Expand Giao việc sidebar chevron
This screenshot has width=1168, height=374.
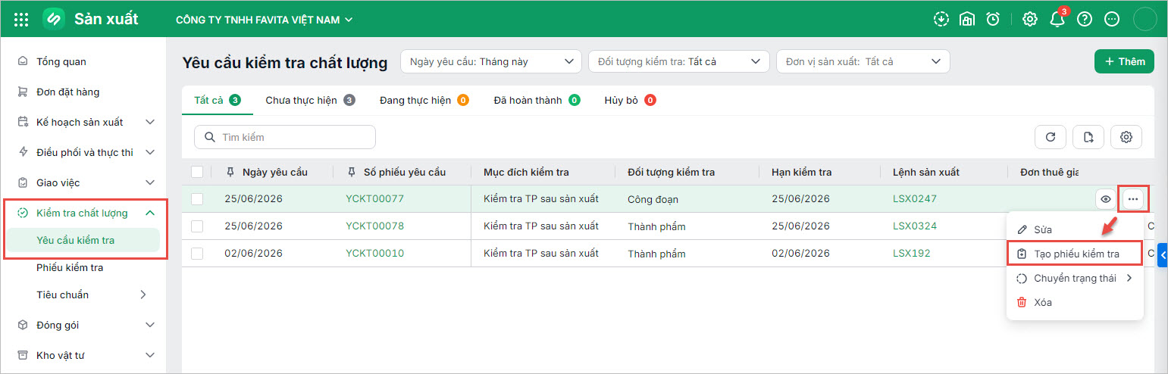(x=150, y=182)
